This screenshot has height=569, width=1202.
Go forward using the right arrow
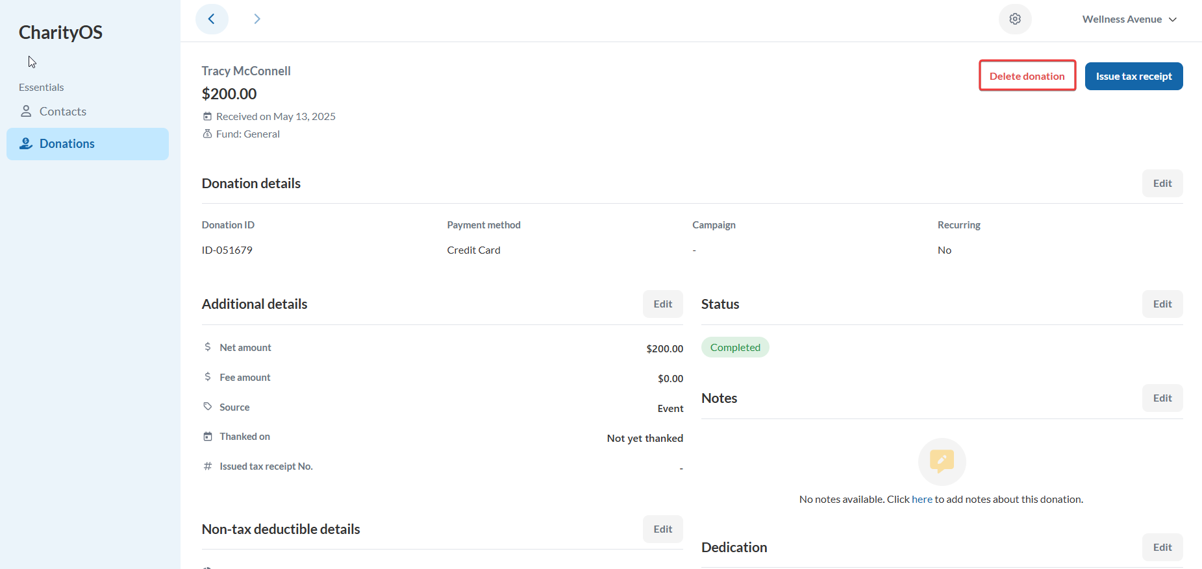[257, 19]
